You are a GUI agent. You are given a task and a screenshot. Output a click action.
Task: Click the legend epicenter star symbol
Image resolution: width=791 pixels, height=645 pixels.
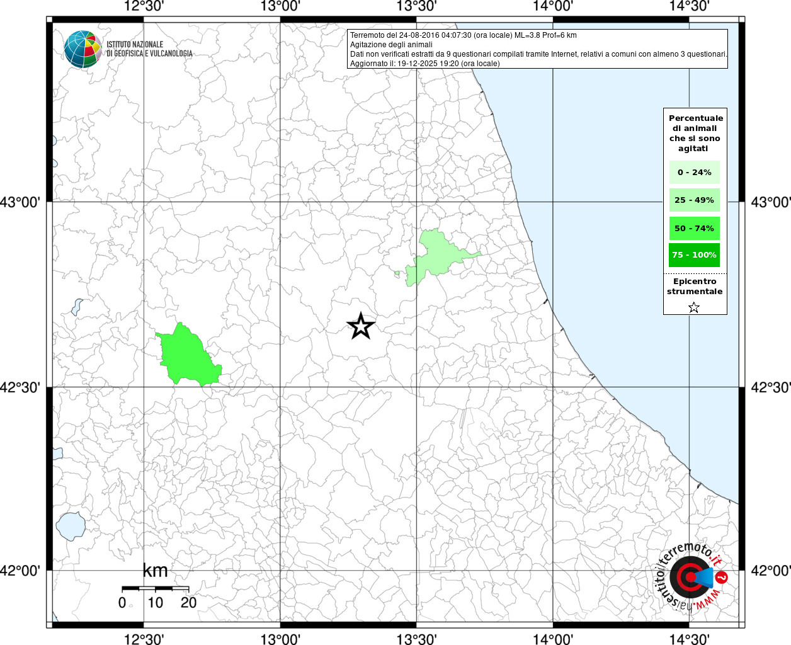pos(694,307)
